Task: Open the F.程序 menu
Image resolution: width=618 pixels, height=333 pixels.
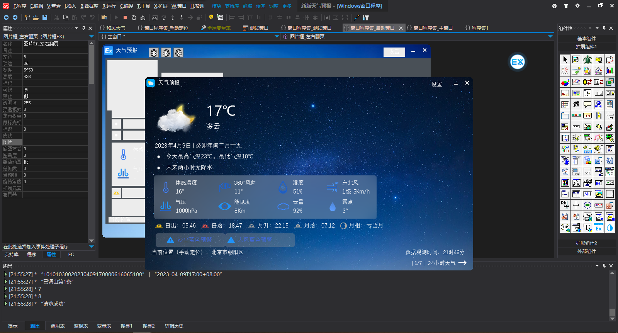Action: coord(20,6)
